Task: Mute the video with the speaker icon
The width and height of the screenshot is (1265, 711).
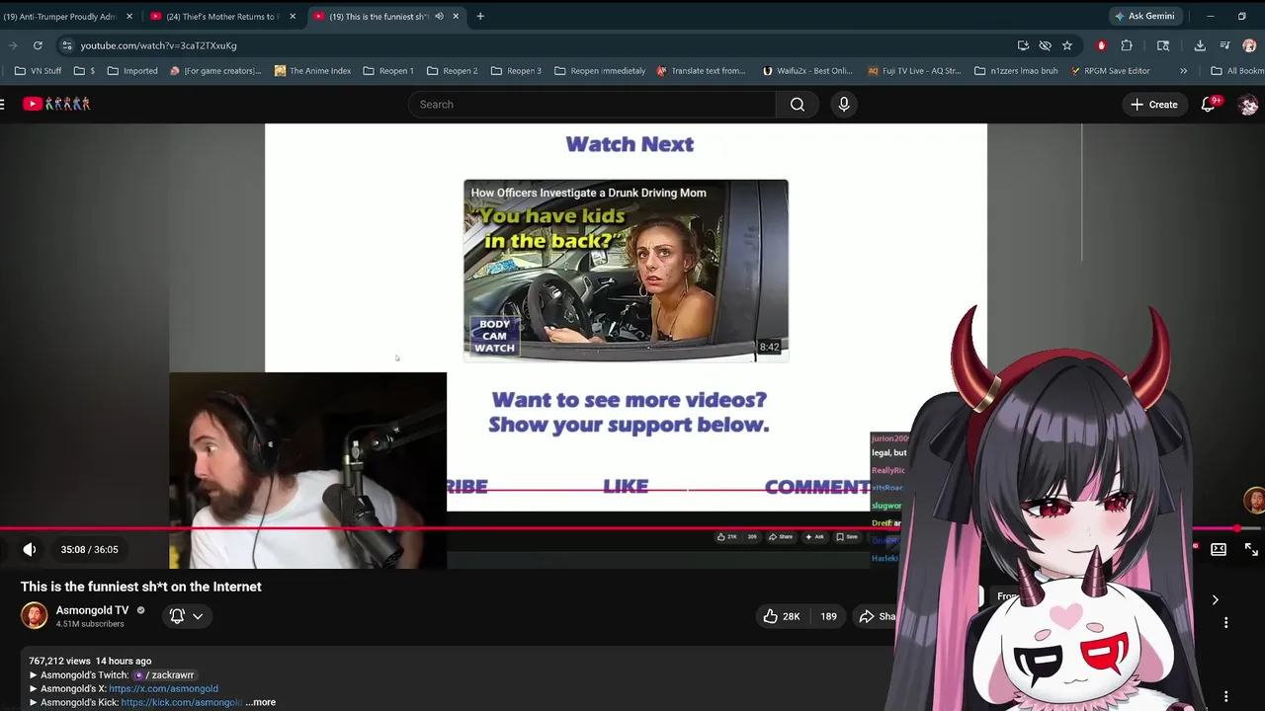Action: [x=30, y=549]
